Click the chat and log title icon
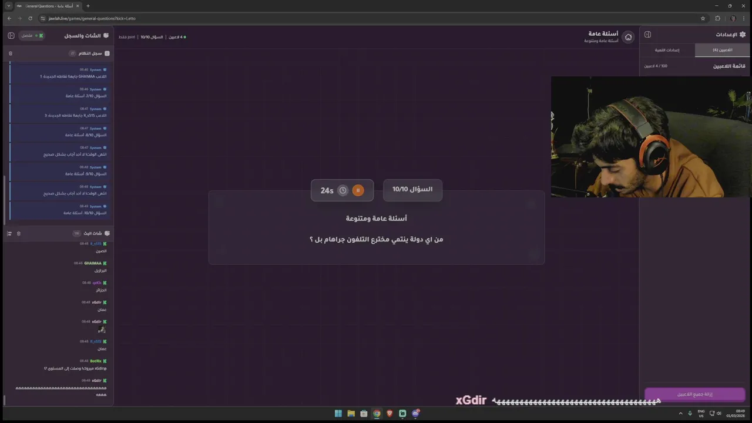Screen dimensions: 752x423 (107, 36)
